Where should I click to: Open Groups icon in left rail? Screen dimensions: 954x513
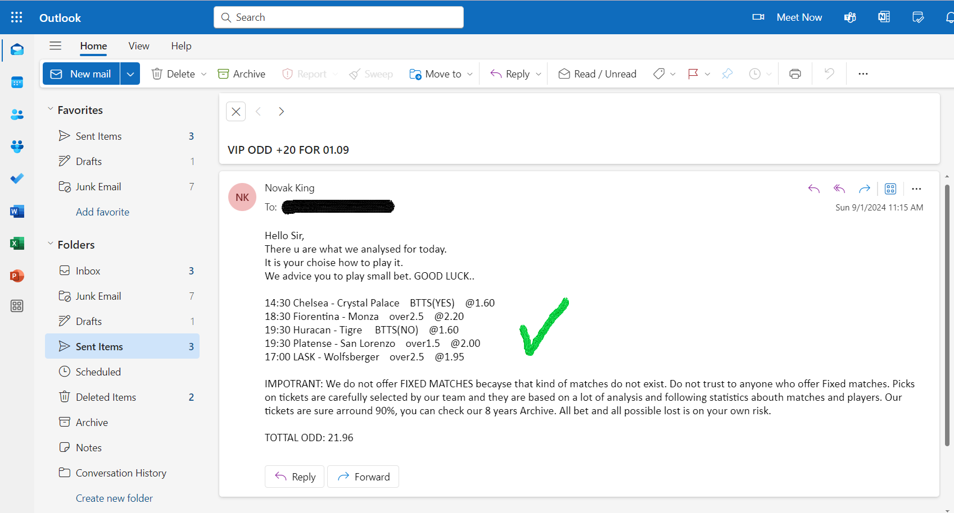coord(17,146)
